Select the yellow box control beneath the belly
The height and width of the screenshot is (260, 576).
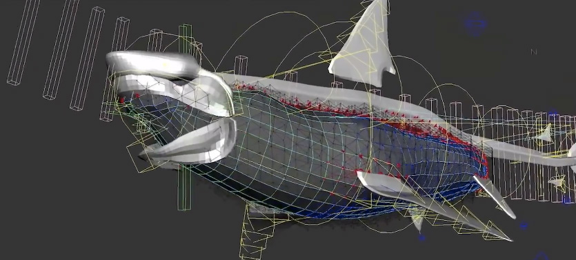pyautogui.click(x=257, y=231)
